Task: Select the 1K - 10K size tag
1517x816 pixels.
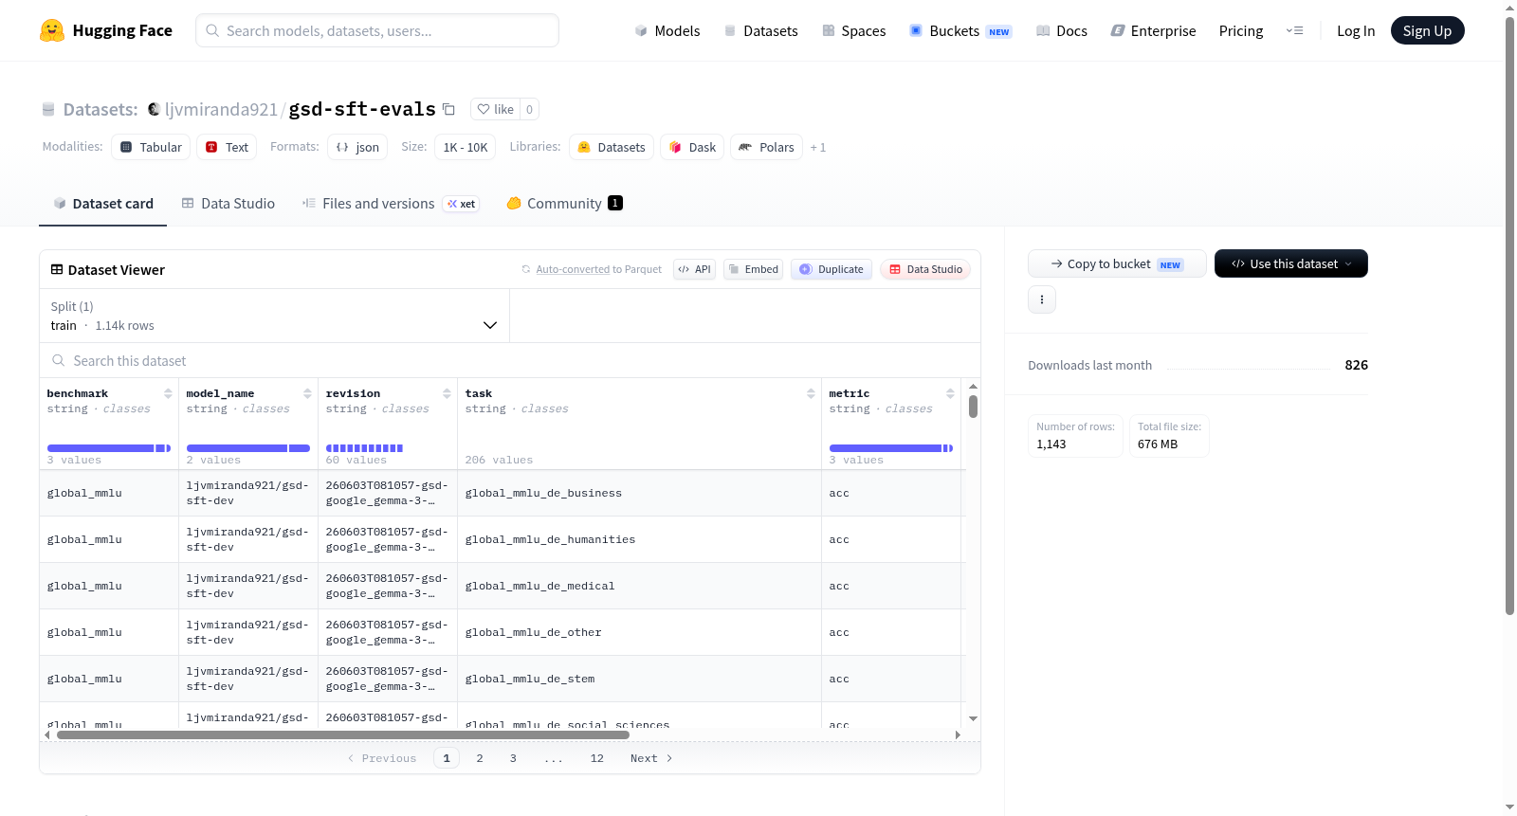Action: tap(466, 147)
